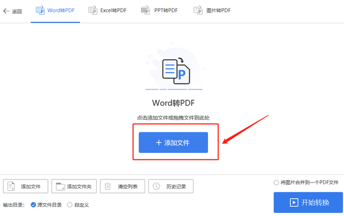Viewport: 344px width, 216px height.
Task: Click the Excel转PDF tab icon
Action: (x=93, y=10)
